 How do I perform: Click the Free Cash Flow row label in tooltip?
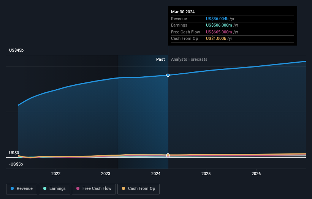[x=185, y=32]
